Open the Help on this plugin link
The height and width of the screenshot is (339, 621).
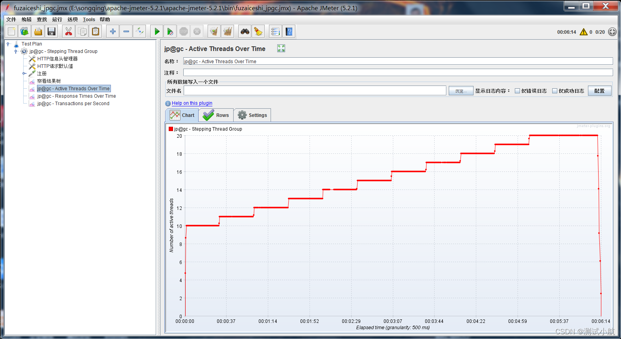coord(192,103)
